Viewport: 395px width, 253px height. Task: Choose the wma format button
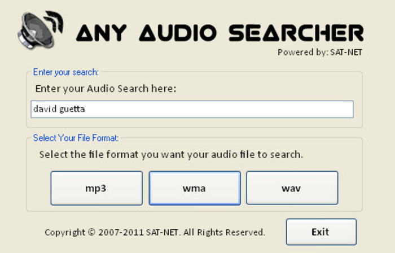195,188
